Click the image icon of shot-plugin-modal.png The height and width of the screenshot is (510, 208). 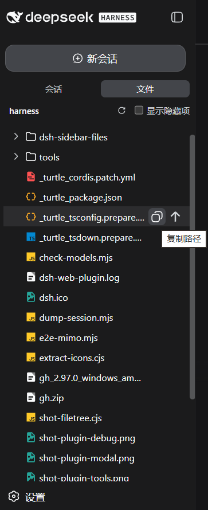pos(31,458)
